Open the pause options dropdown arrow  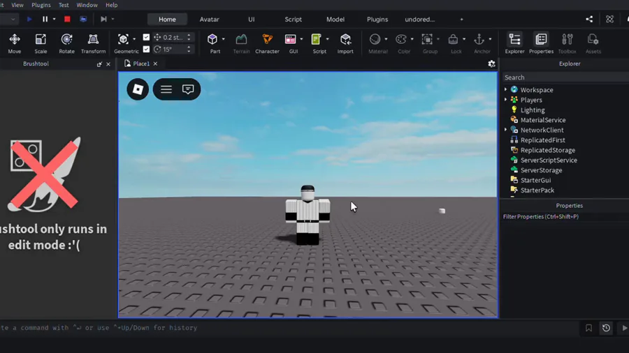(x=54, y=19)
